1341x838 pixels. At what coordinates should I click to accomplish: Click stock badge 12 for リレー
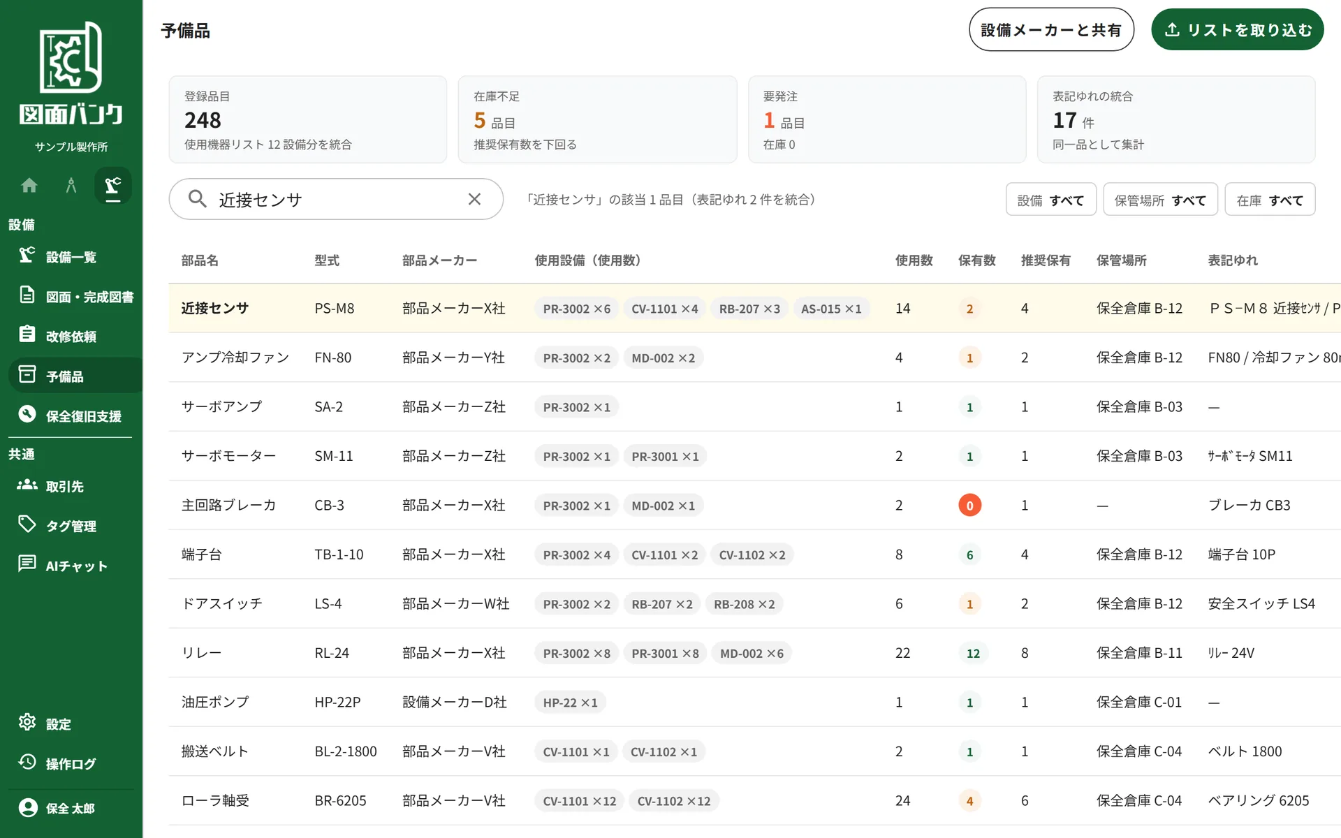[973, 653]
